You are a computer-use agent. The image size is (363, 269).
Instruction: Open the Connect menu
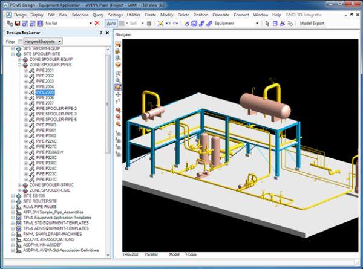(241, 15)
